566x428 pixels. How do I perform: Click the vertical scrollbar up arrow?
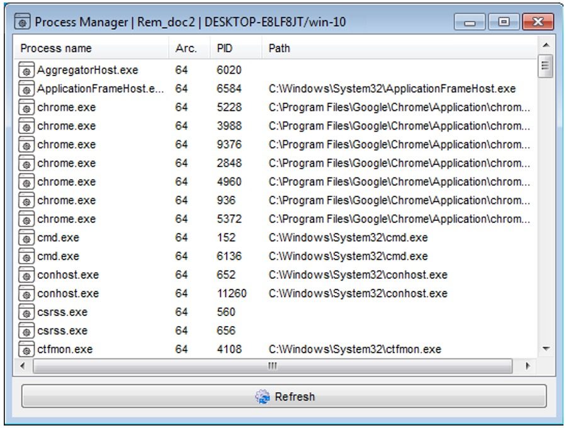point(545,45)
